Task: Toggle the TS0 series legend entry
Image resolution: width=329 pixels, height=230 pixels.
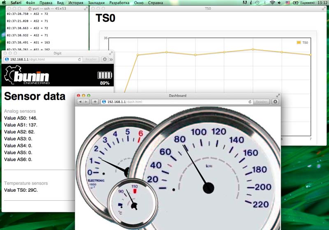Action: coord(302,42)
